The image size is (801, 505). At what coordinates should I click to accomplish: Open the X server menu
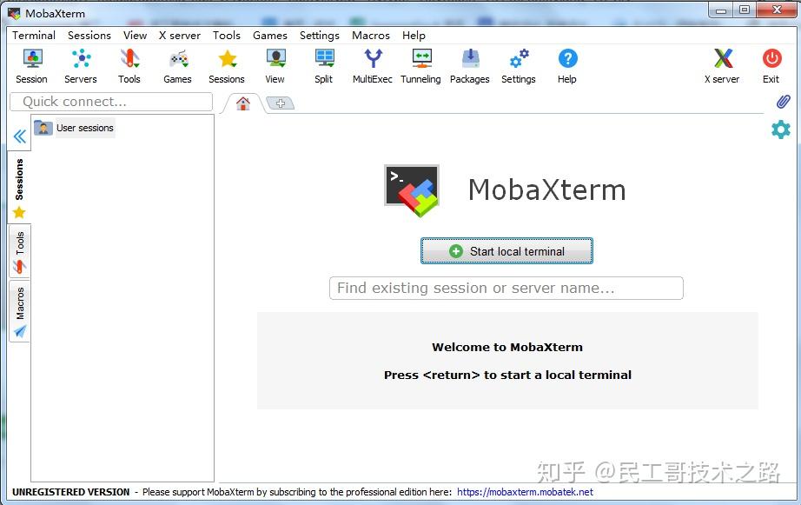click(179, 36)
